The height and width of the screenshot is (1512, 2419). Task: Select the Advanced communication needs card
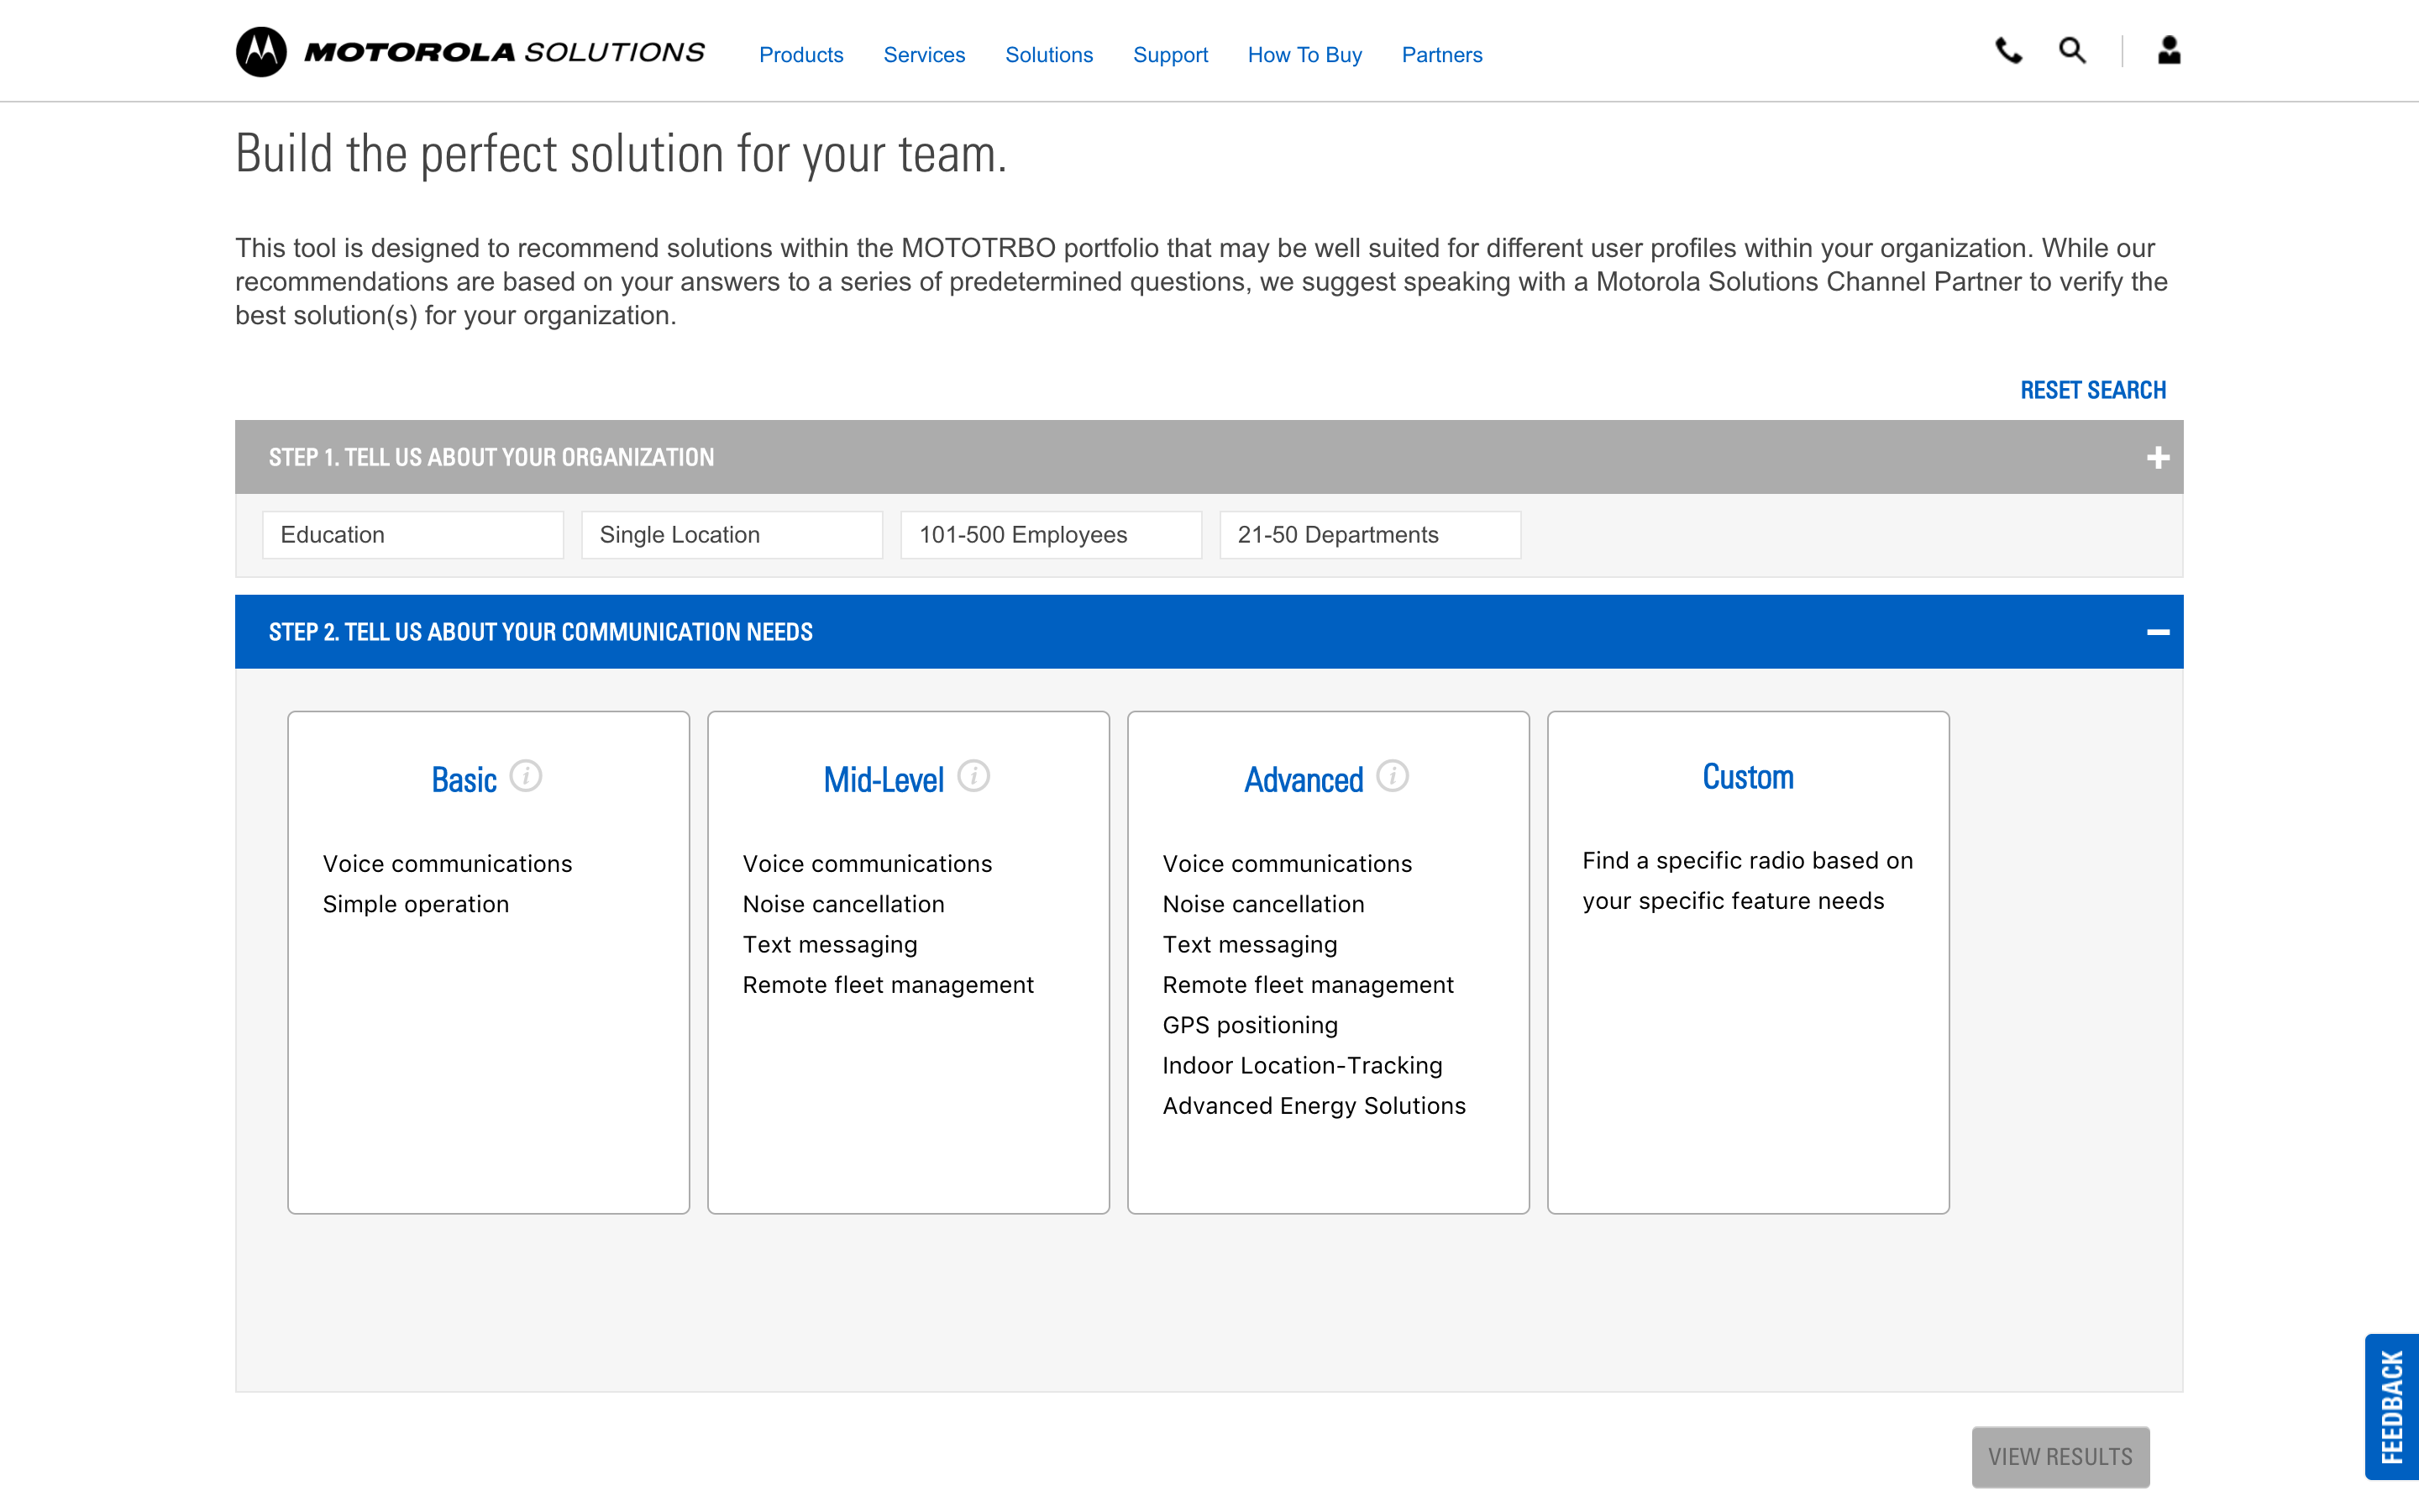(x=1327, y=962)
